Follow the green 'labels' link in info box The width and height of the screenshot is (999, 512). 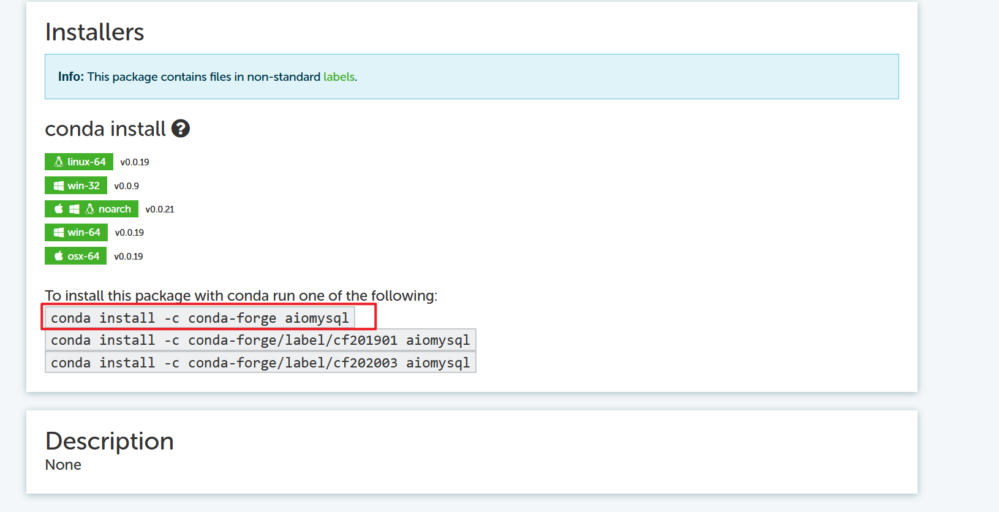[339, 77]
